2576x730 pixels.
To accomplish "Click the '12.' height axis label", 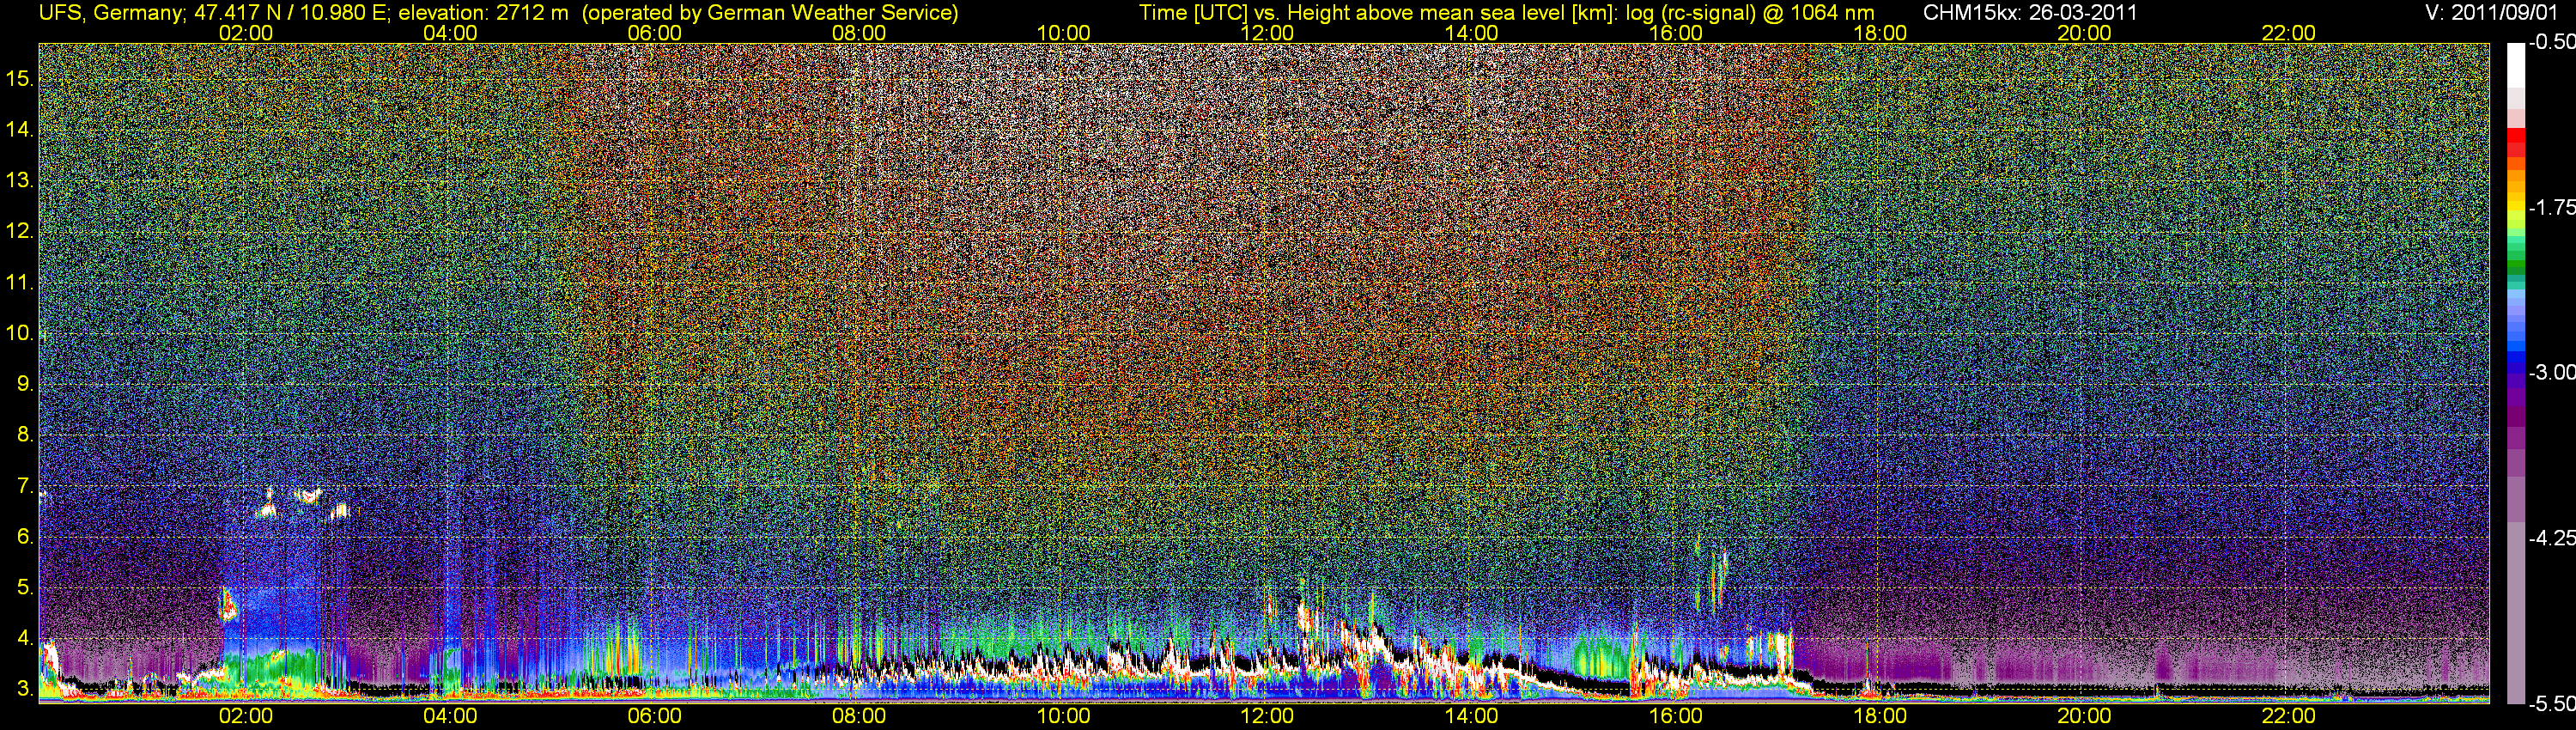I will click(20, 231).
